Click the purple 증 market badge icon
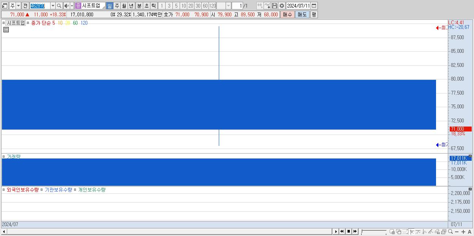Viewport: 474px width, 236px height. (x=78, y=6)
